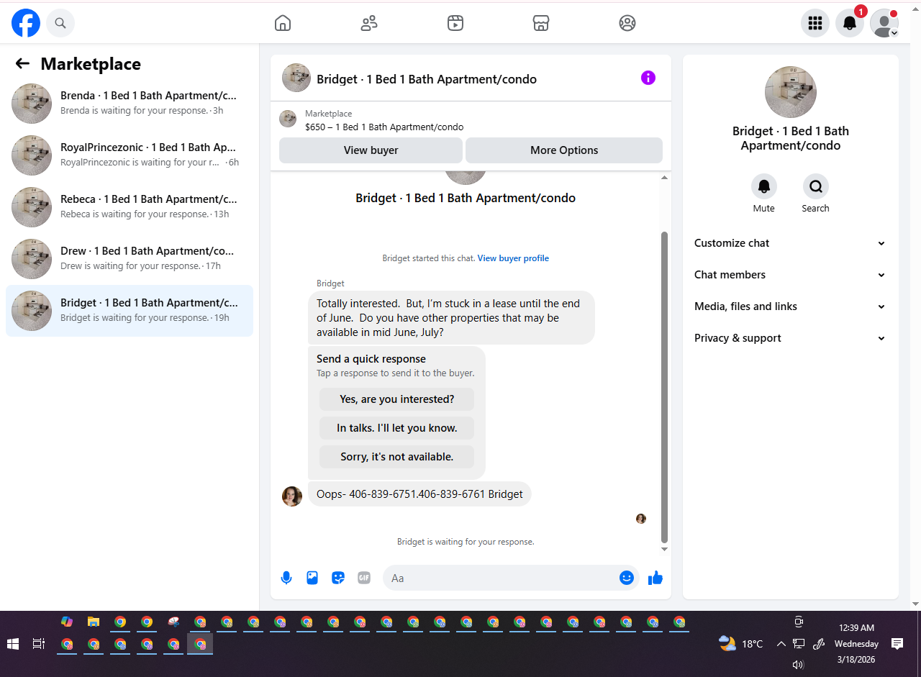This screenshot has height=677, width=921.
Task: Open the taskbar weather widget
Action: [x=741, y=644]
